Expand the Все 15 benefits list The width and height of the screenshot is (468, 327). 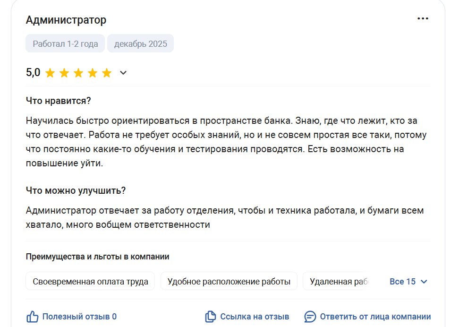(408, 282)
